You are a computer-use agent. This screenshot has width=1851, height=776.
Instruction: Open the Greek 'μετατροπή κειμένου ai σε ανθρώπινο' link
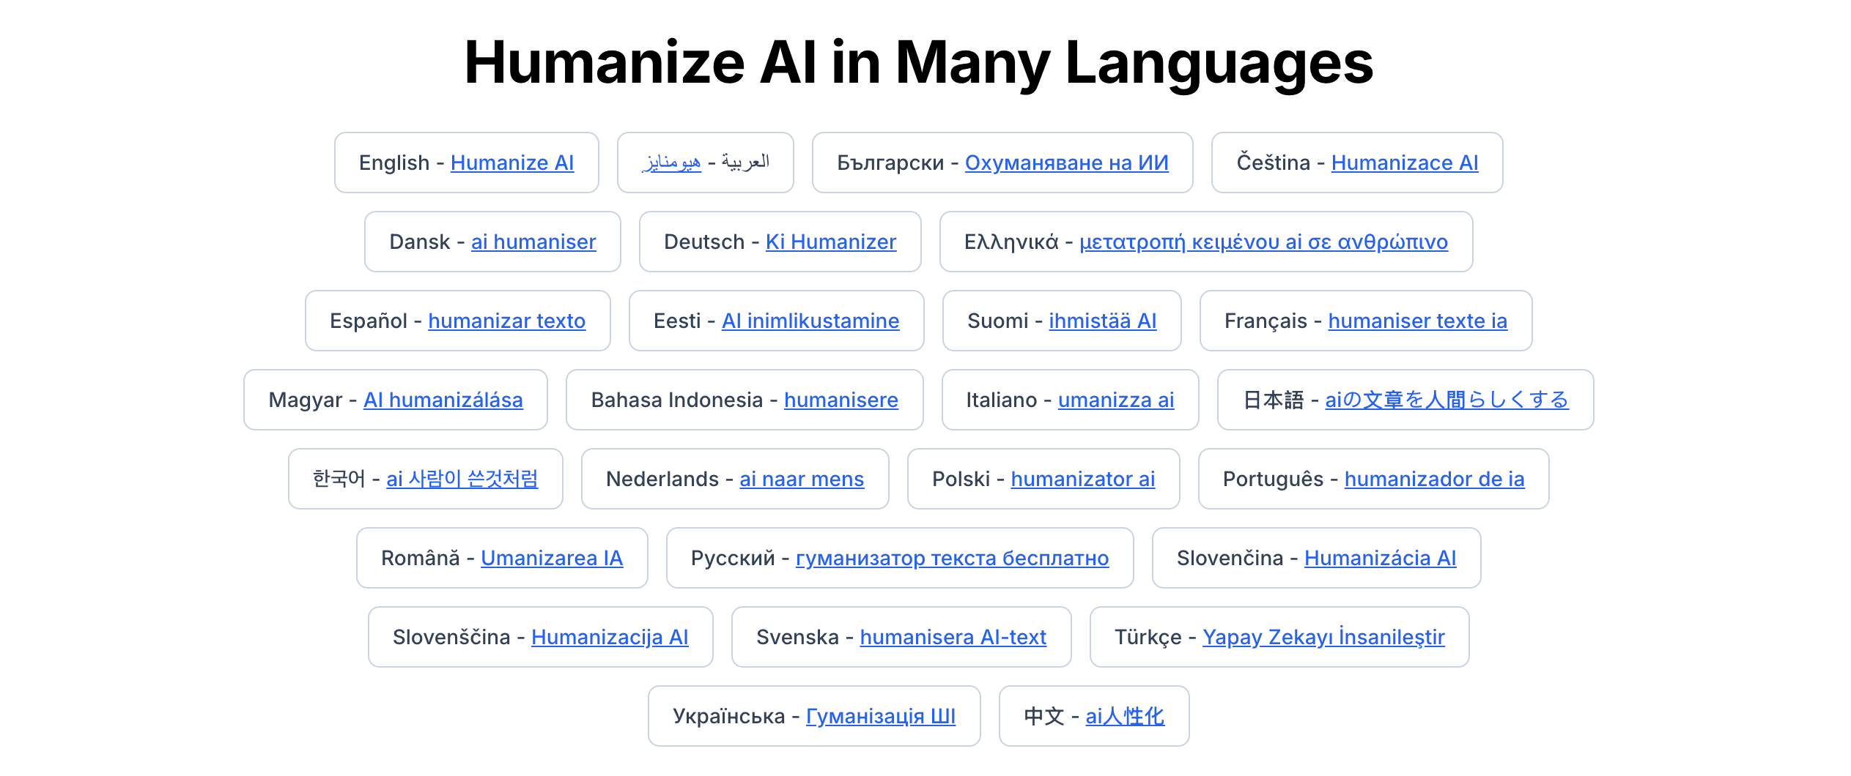[x=1264, y=242]
